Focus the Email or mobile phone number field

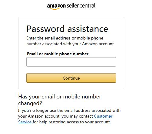coord(71,62)
